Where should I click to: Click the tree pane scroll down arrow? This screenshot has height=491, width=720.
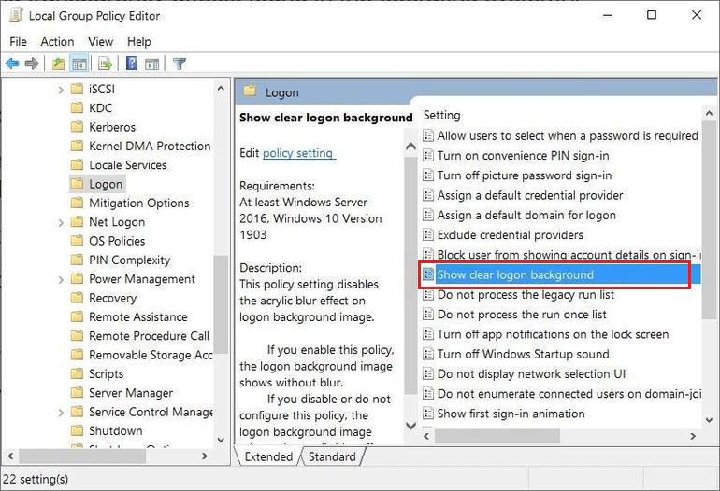(221, 440)
